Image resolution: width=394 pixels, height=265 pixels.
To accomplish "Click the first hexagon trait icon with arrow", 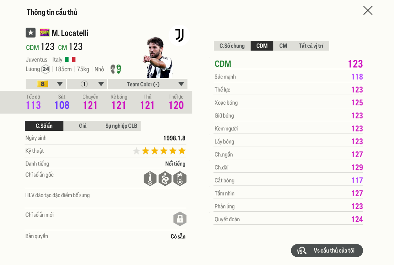I will click(150, 179).
